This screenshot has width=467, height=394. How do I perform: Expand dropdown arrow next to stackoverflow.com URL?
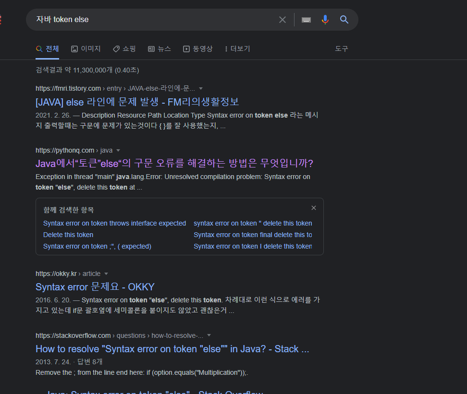point(209,335)
